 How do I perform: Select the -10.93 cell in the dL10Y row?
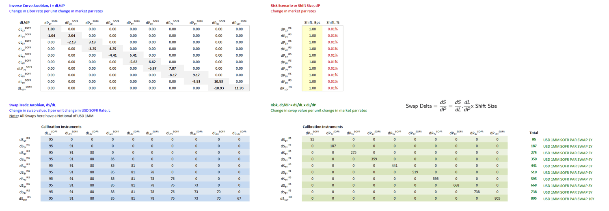click(218, 88)
